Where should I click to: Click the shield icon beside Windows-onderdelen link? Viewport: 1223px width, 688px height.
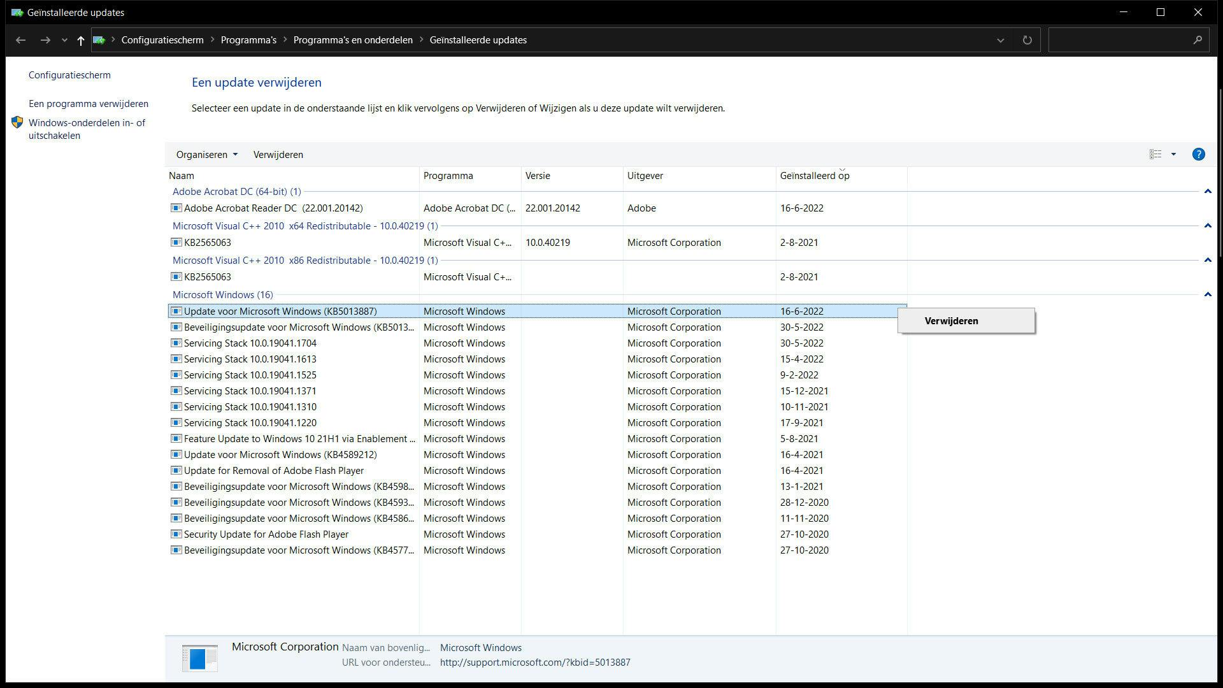click(17, 123)
